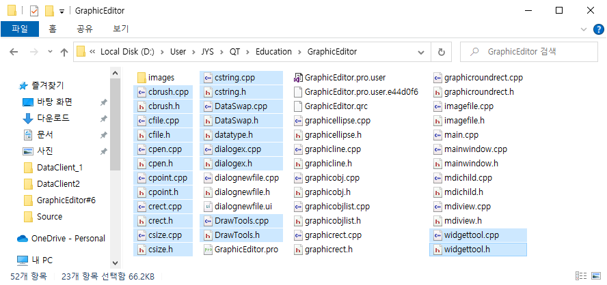607x285 pixels.
Task: Navigate to User breadcrumb segment
Action: (178, 52)
